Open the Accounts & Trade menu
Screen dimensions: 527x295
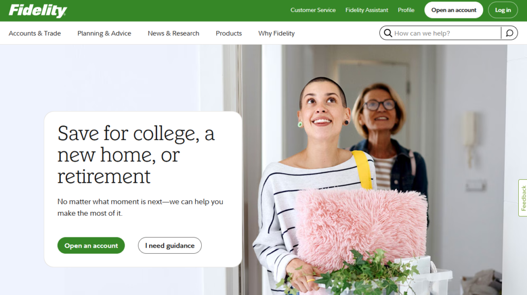[34, 33]
